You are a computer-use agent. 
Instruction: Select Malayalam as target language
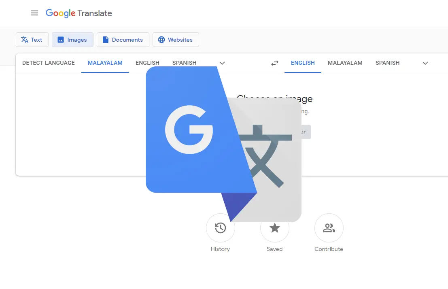pos(345,63)
